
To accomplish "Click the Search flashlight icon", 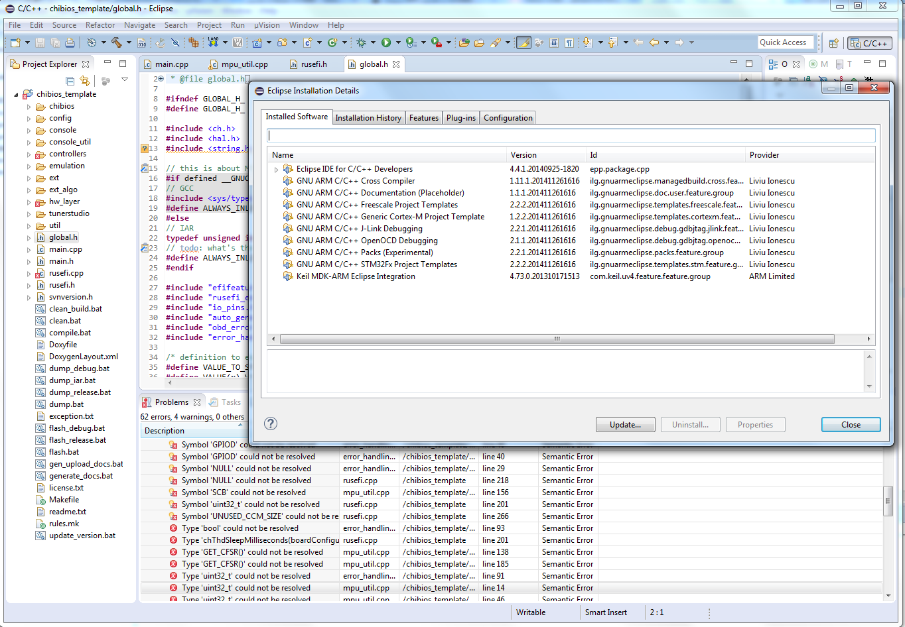I will click(x=496, y=42).
